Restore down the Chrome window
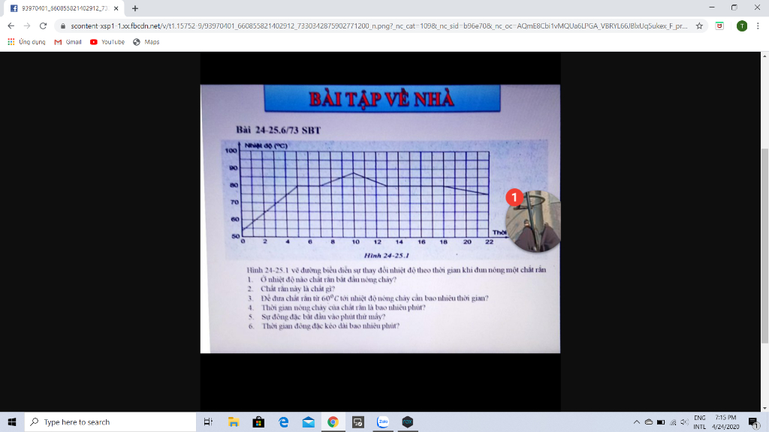The image size is (769, 432). click(734, 7)
